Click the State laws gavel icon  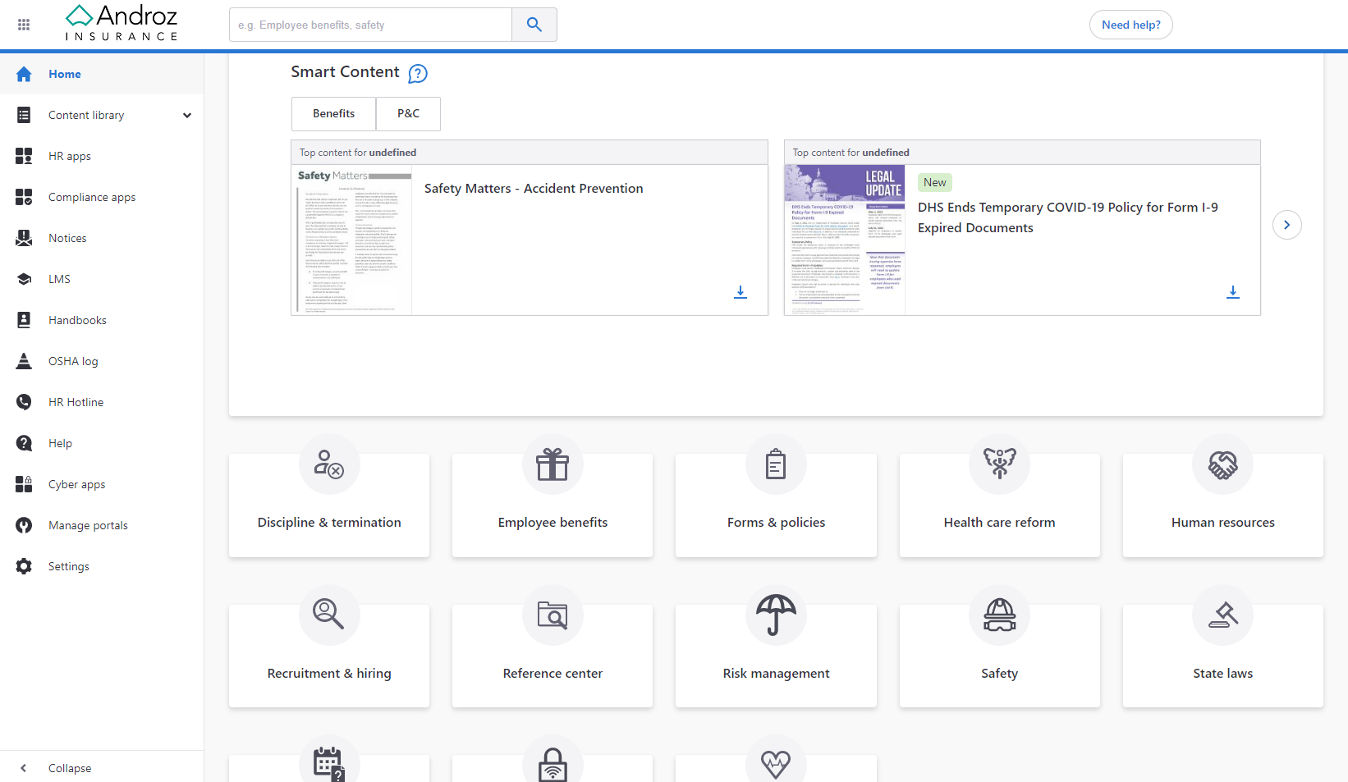pyautogui.click(x=1222, y=615)
